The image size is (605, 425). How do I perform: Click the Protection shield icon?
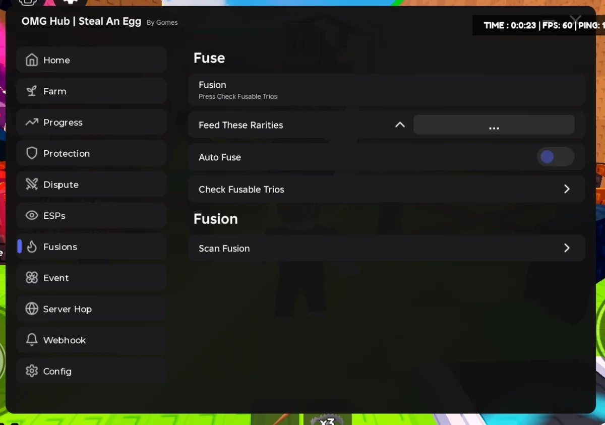[32, 153]
